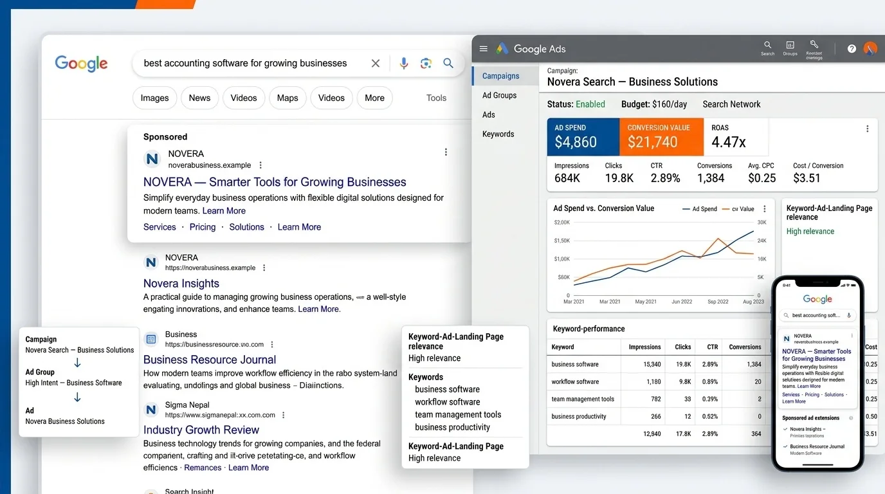
Task: Click the Google logo on search page
Action: pyautogui.click(x=81, y=64)
